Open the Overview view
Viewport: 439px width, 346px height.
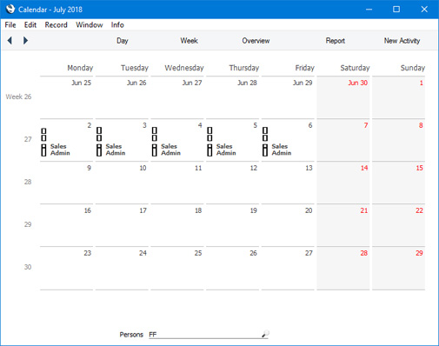(x=256, y=41)
